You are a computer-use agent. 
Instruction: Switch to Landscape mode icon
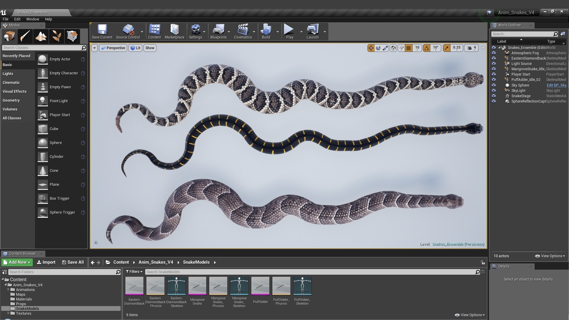click(x=41, y=36)
